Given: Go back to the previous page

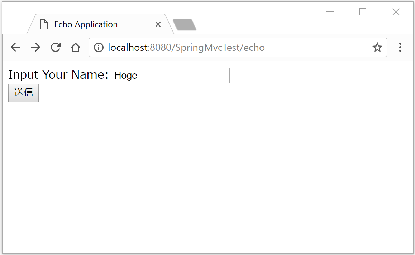Looking at the screenshot, I should click(x=15, y=47).
